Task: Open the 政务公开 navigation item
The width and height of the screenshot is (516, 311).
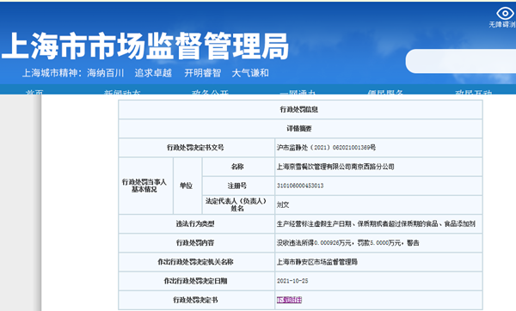Action: pyautogui.click(x=210, y=92)
